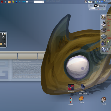Open the orange bone-shaped launcher icon
The image size is (111, 111).
pyautogui.click(x=9, y=2)
